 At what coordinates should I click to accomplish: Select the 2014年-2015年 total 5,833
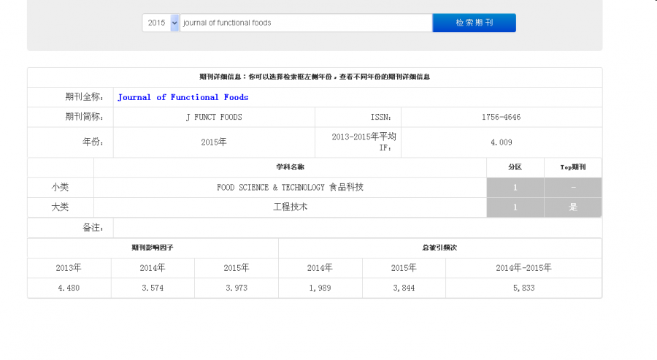(x=523, y=288)
